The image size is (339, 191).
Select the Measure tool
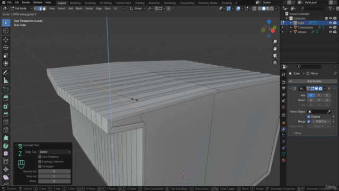pos(6,81)
